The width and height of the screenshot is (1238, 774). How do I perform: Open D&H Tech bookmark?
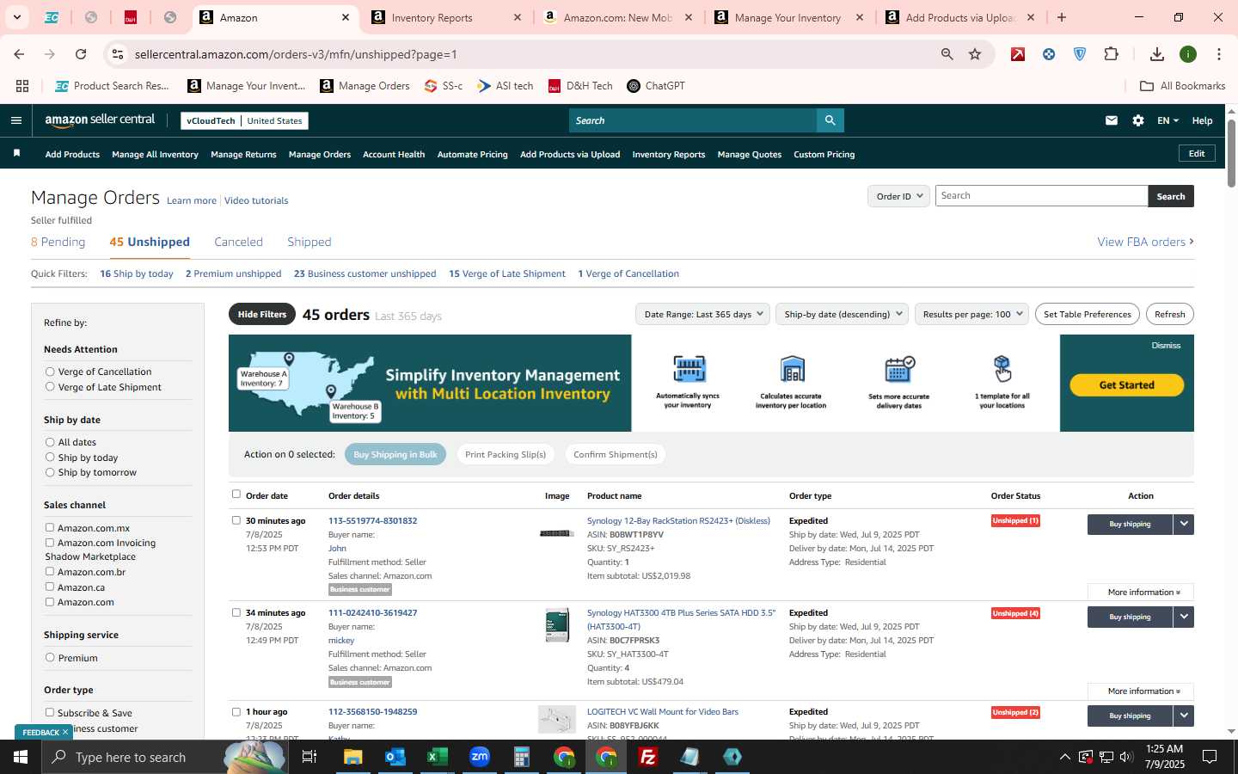point(580,86)
